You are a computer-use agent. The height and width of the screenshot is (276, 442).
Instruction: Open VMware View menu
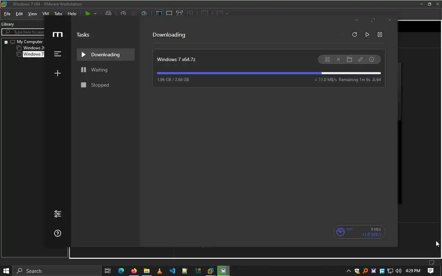(x=32, y=14)
